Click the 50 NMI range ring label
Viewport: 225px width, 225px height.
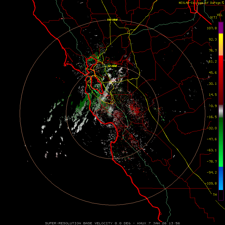[x=112, y=66]
